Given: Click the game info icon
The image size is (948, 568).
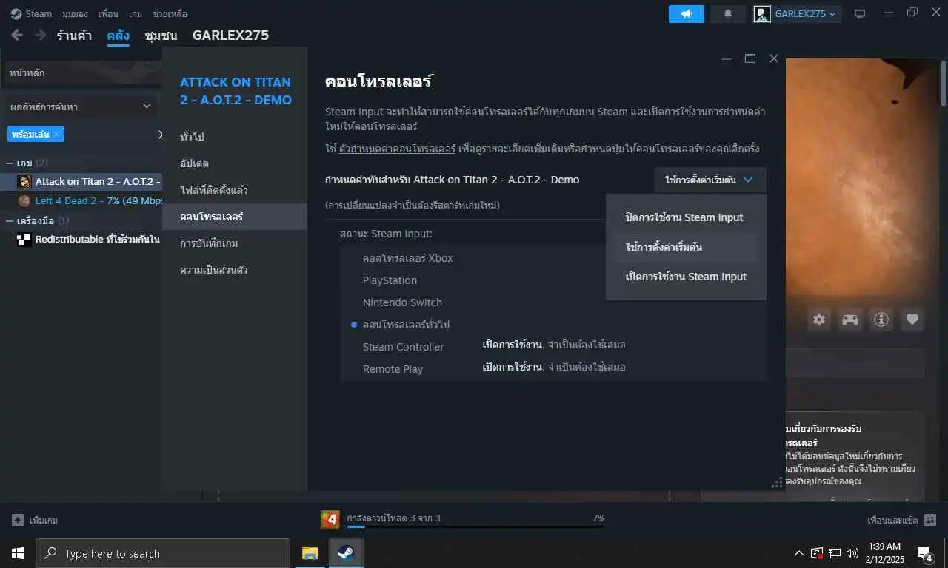Looking at the screenshot, I should (881, 319).
